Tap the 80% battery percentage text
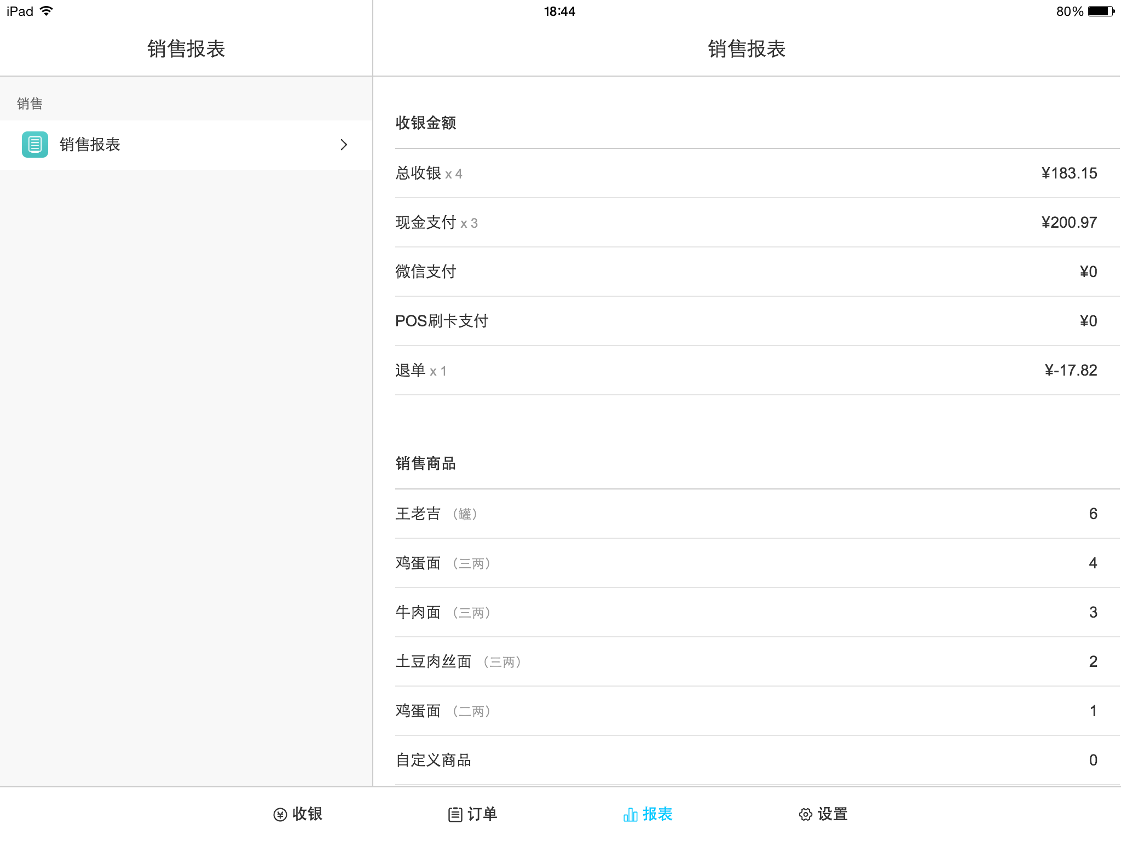This screenshot has width=1121, height=841. coord(1070,11)
